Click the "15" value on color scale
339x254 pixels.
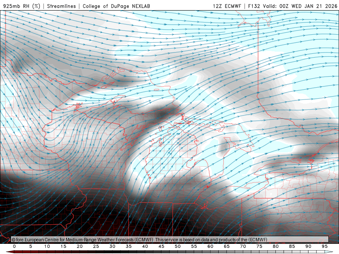[63, 246]
